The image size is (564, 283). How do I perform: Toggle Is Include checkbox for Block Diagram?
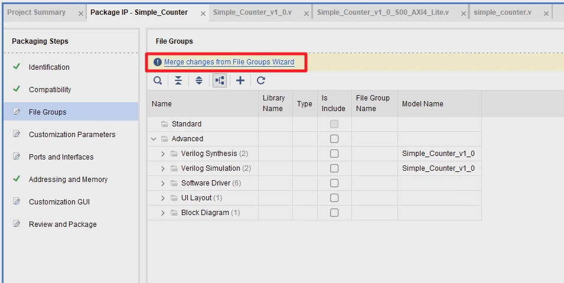(334, 213)
